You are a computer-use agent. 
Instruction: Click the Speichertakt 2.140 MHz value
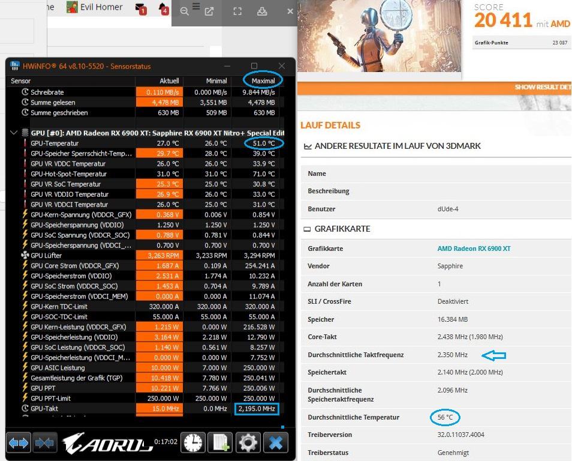click(x=470, y=372)
